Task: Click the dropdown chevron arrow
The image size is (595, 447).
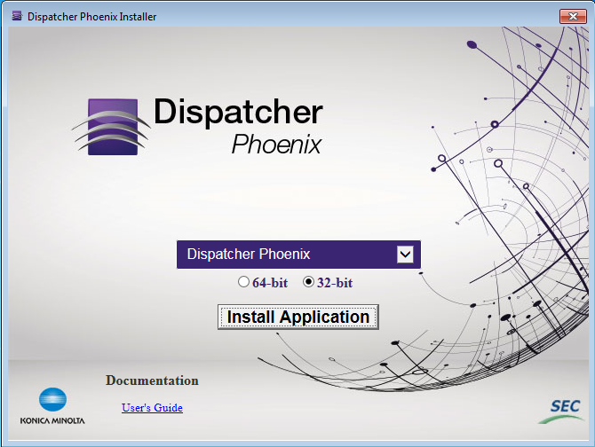Action: (x=405, y=255)
